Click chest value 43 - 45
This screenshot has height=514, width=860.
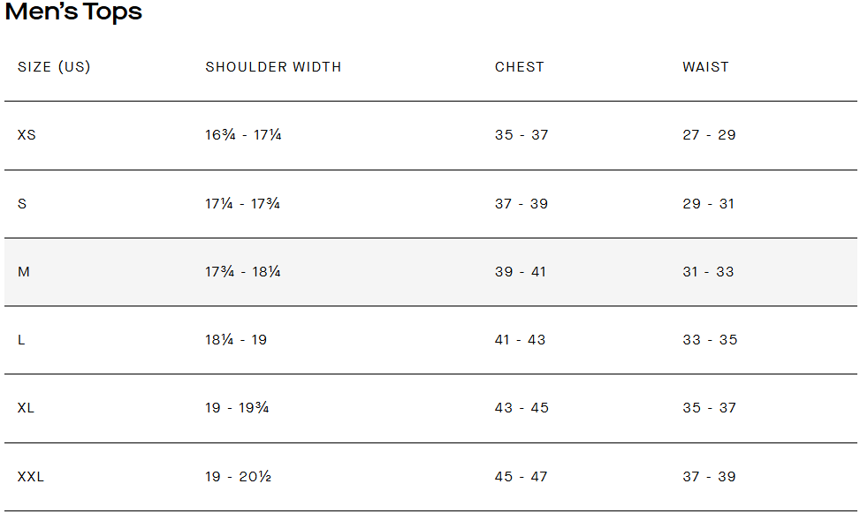(521, 408)
